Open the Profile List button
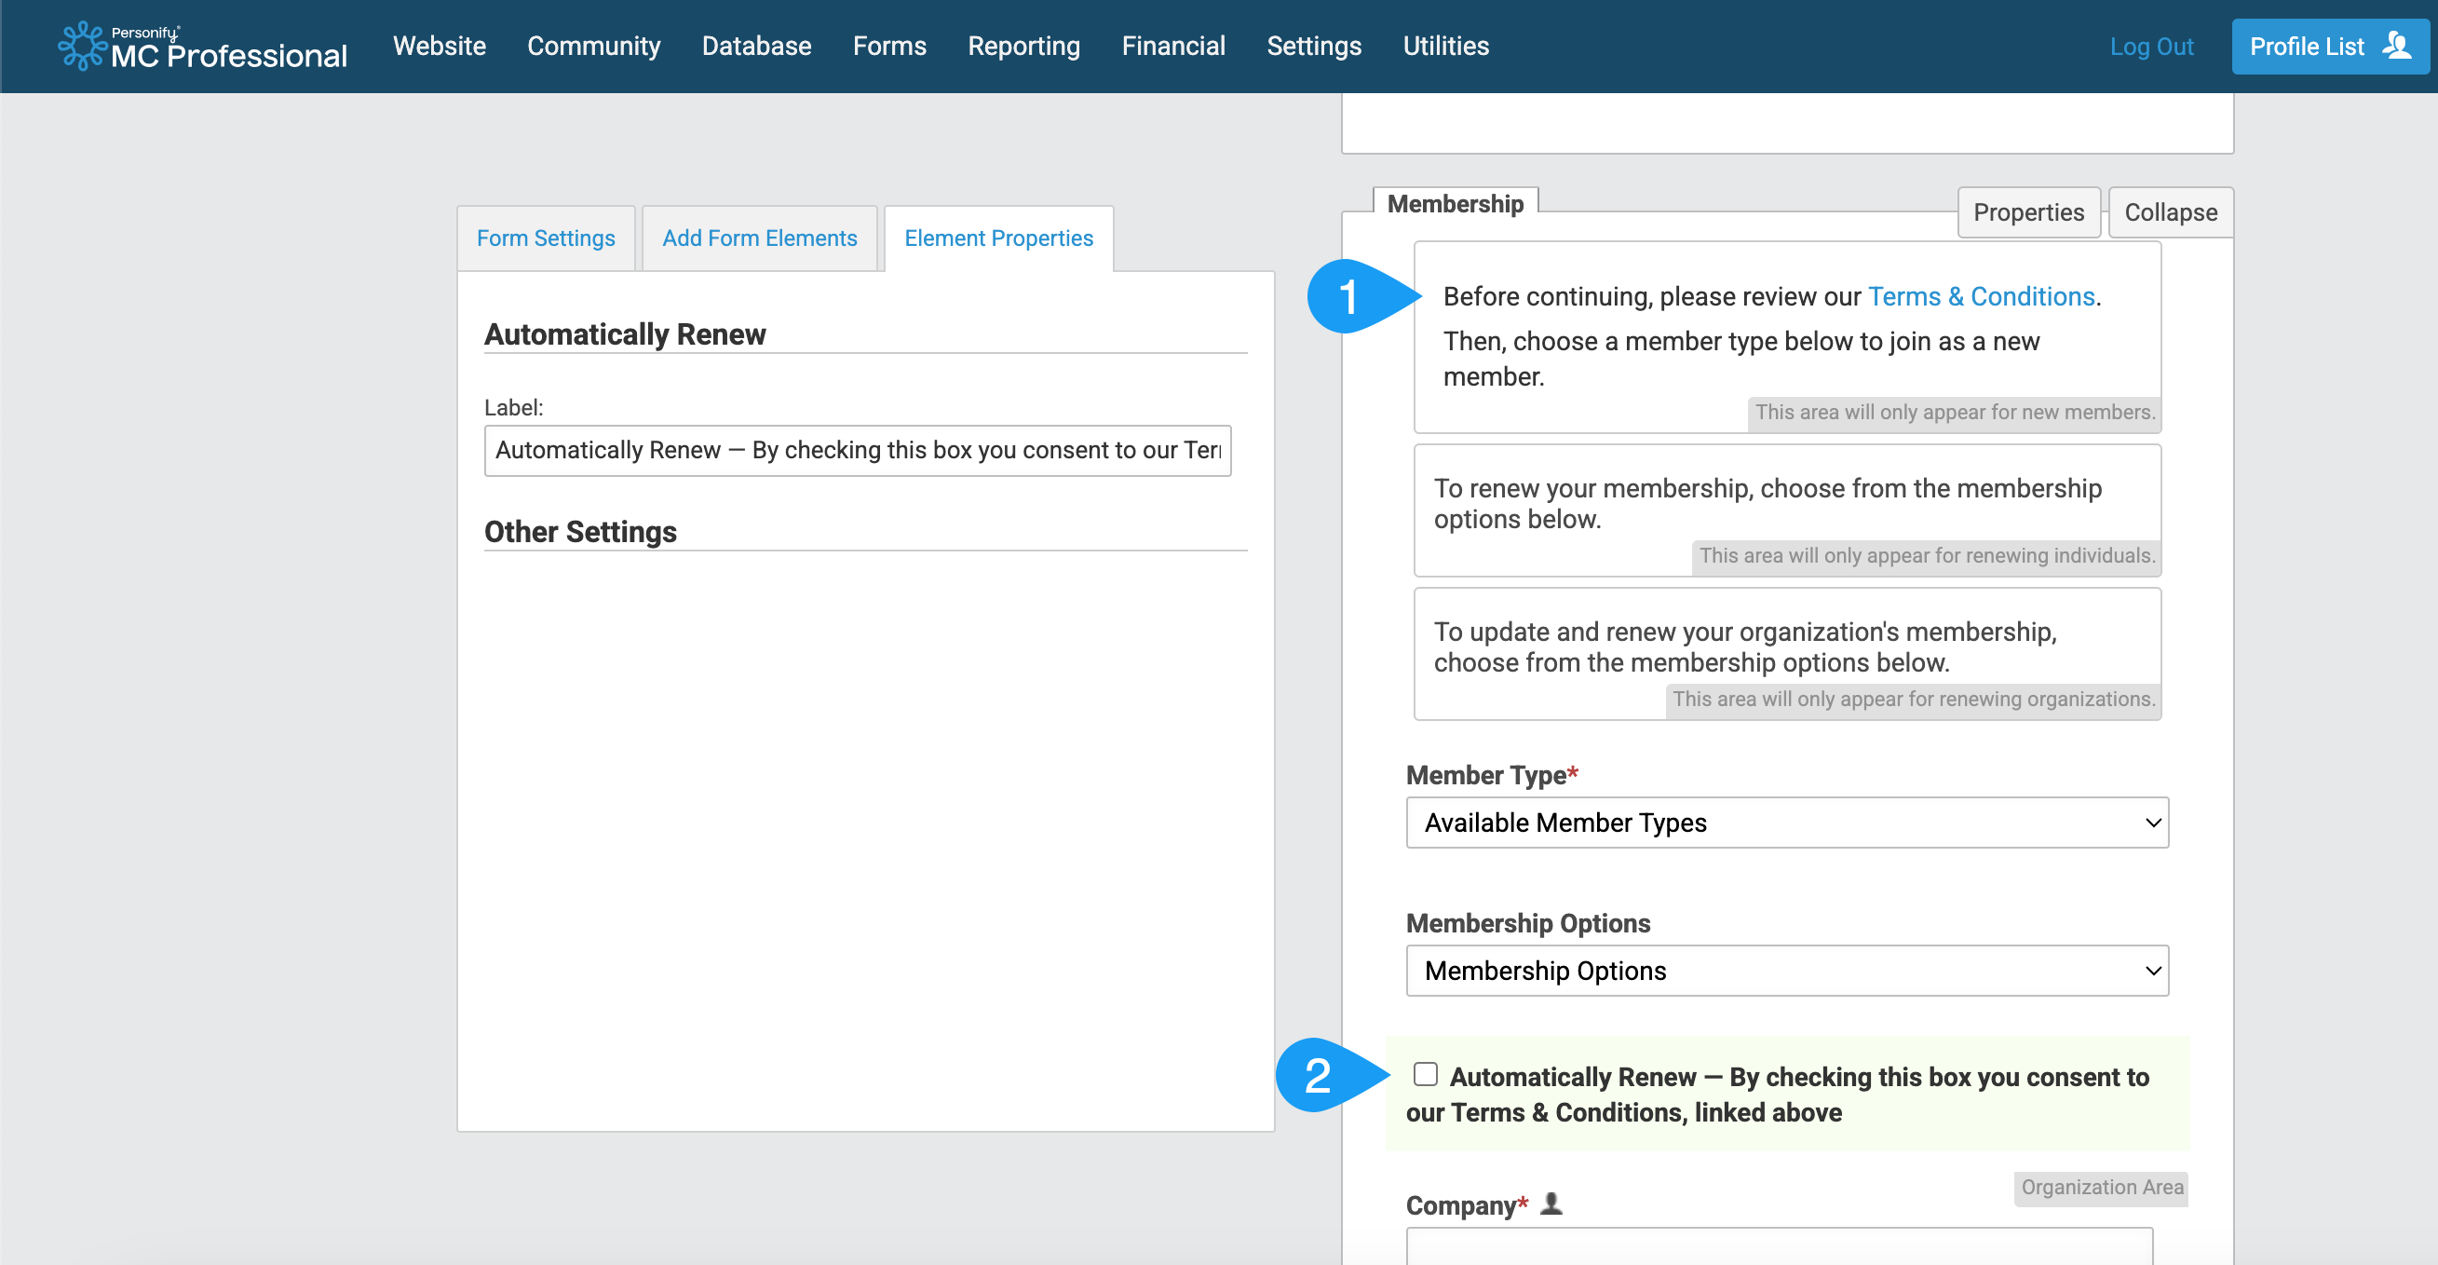 tap(2329, 47)
